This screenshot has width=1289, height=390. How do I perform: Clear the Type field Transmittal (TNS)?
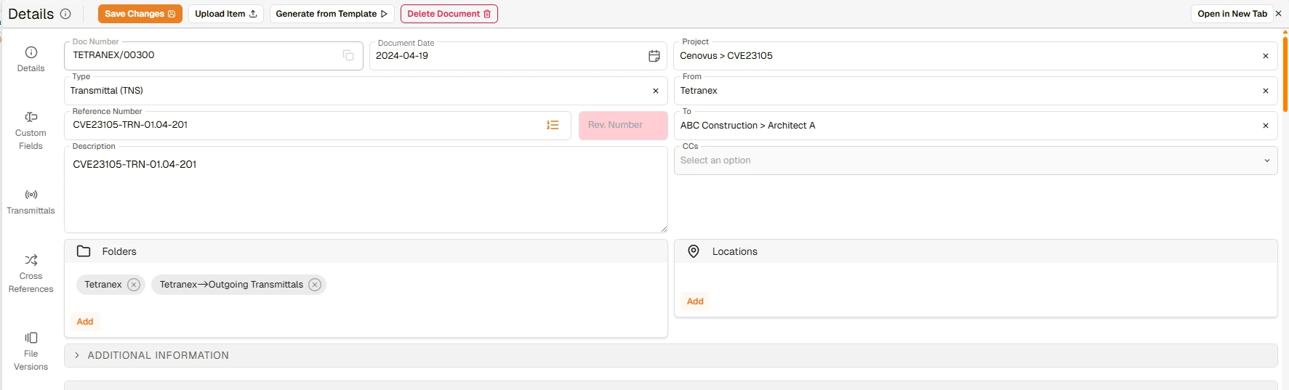[x=656, y=91]
